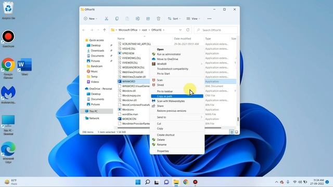Open the See more ellipsis menu
The width and height of the screenshot is (333, 187).
coord(209,19)
